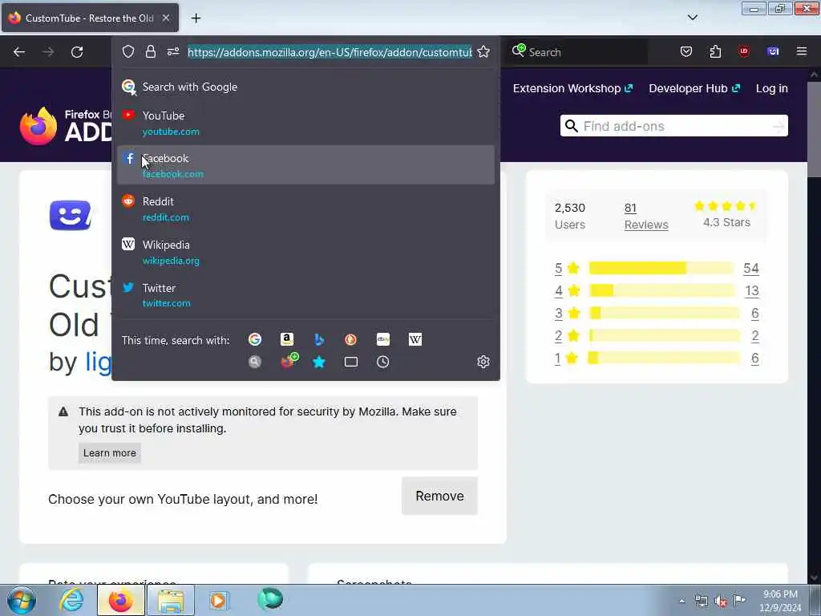Click Learn more about security warning
Viewport: 821px width, 616px height.
coord(109,453)
